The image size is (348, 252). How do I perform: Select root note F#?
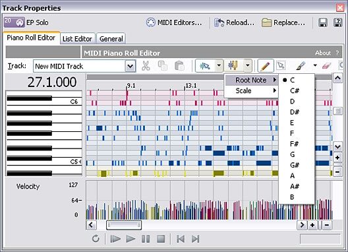pyautogui.click(x=297, y=144)
